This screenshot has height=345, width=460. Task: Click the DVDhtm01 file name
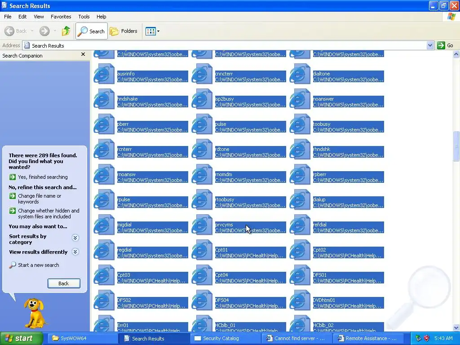324,300
